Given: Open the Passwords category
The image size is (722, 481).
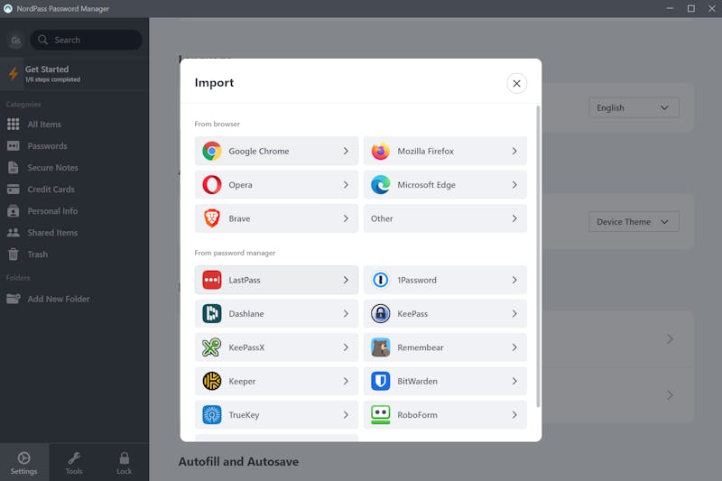Looking at the screenshot, I should click(x=74, y=146).
